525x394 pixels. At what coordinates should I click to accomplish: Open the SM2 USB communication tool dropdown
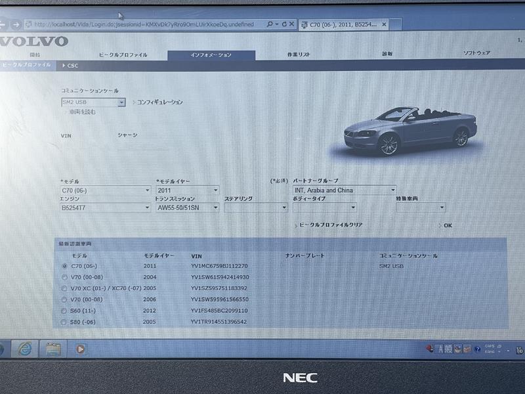(93, 102)
